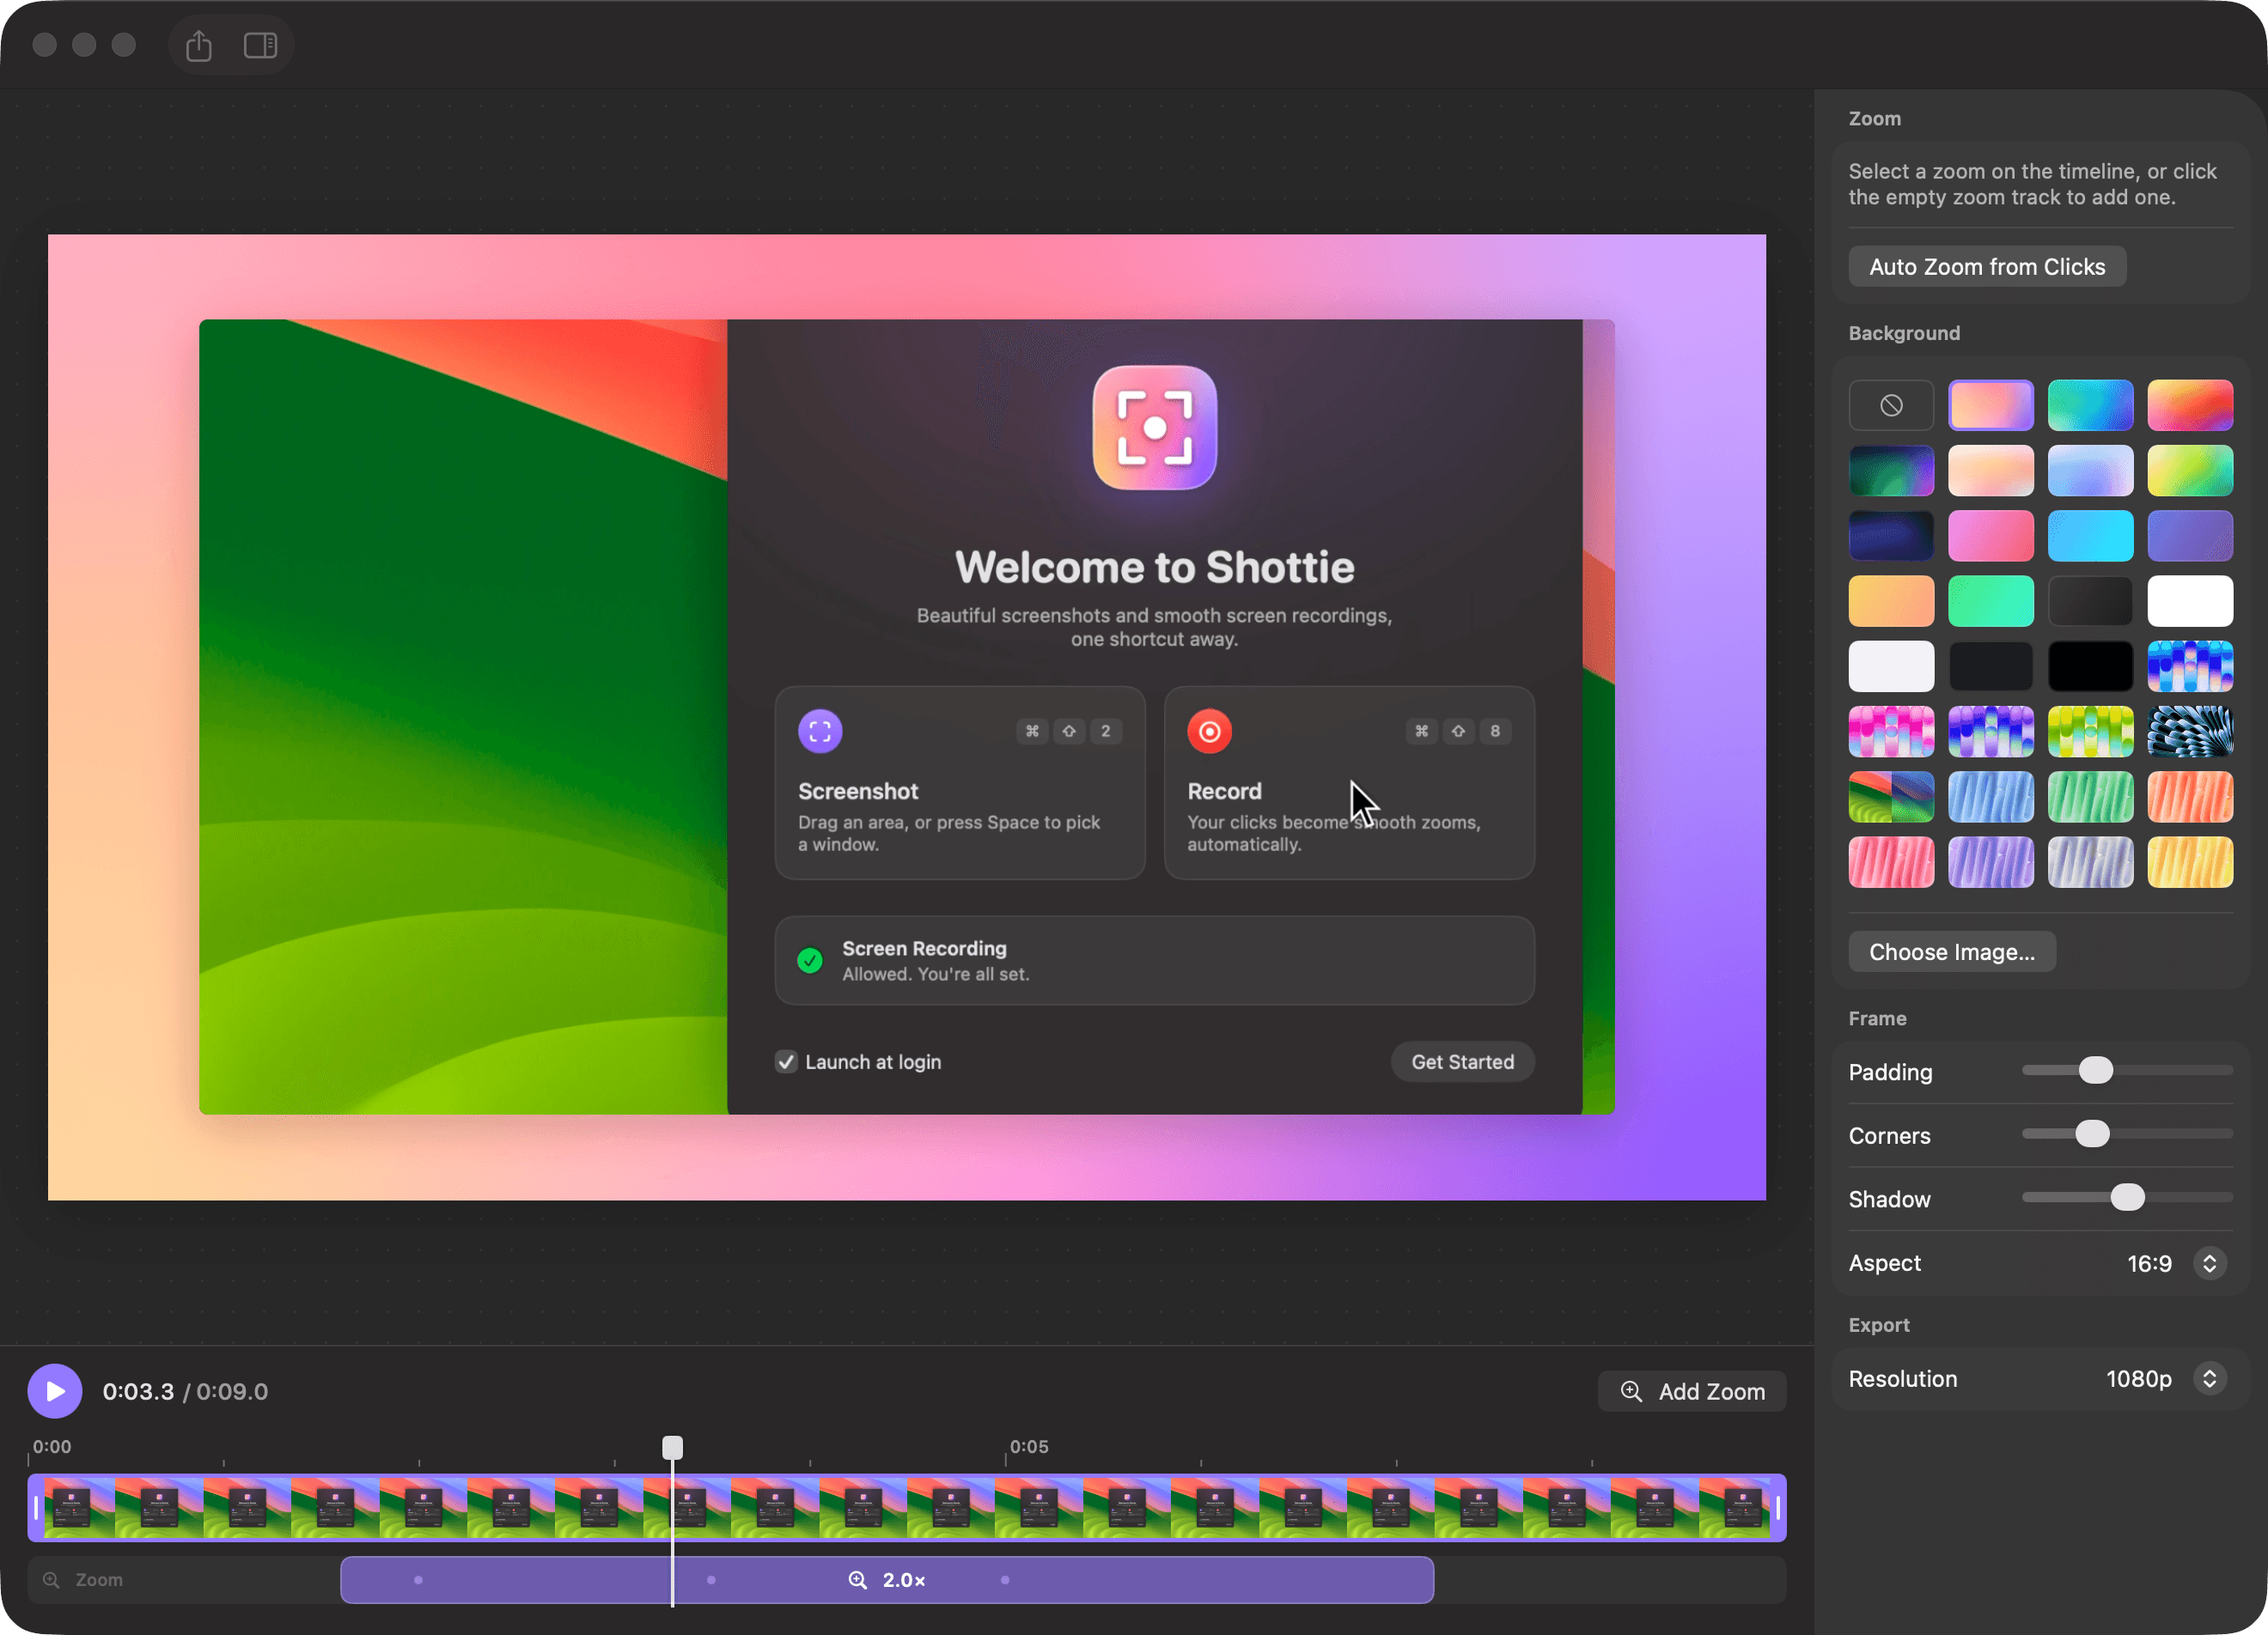Click the share/export icon in the title bar
The width and height of the screenshot is (2268, 1635).
199,45
